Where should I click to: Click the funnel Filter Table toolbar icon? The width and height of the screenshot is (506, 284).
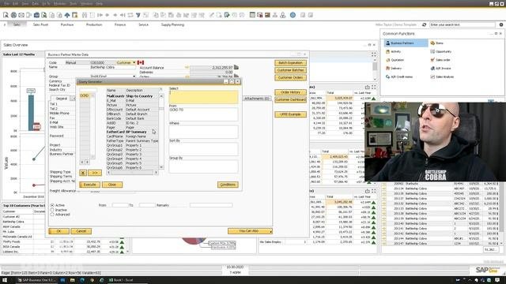[x=138, y=15]
